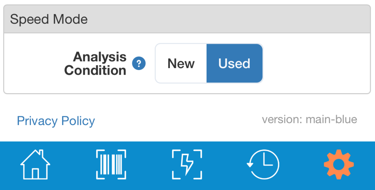
Task: Open the lightning bolt speed scan icon
Action: [187, 165]
